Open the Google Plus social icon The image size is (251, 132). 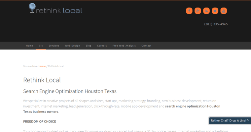click(198, 11)
